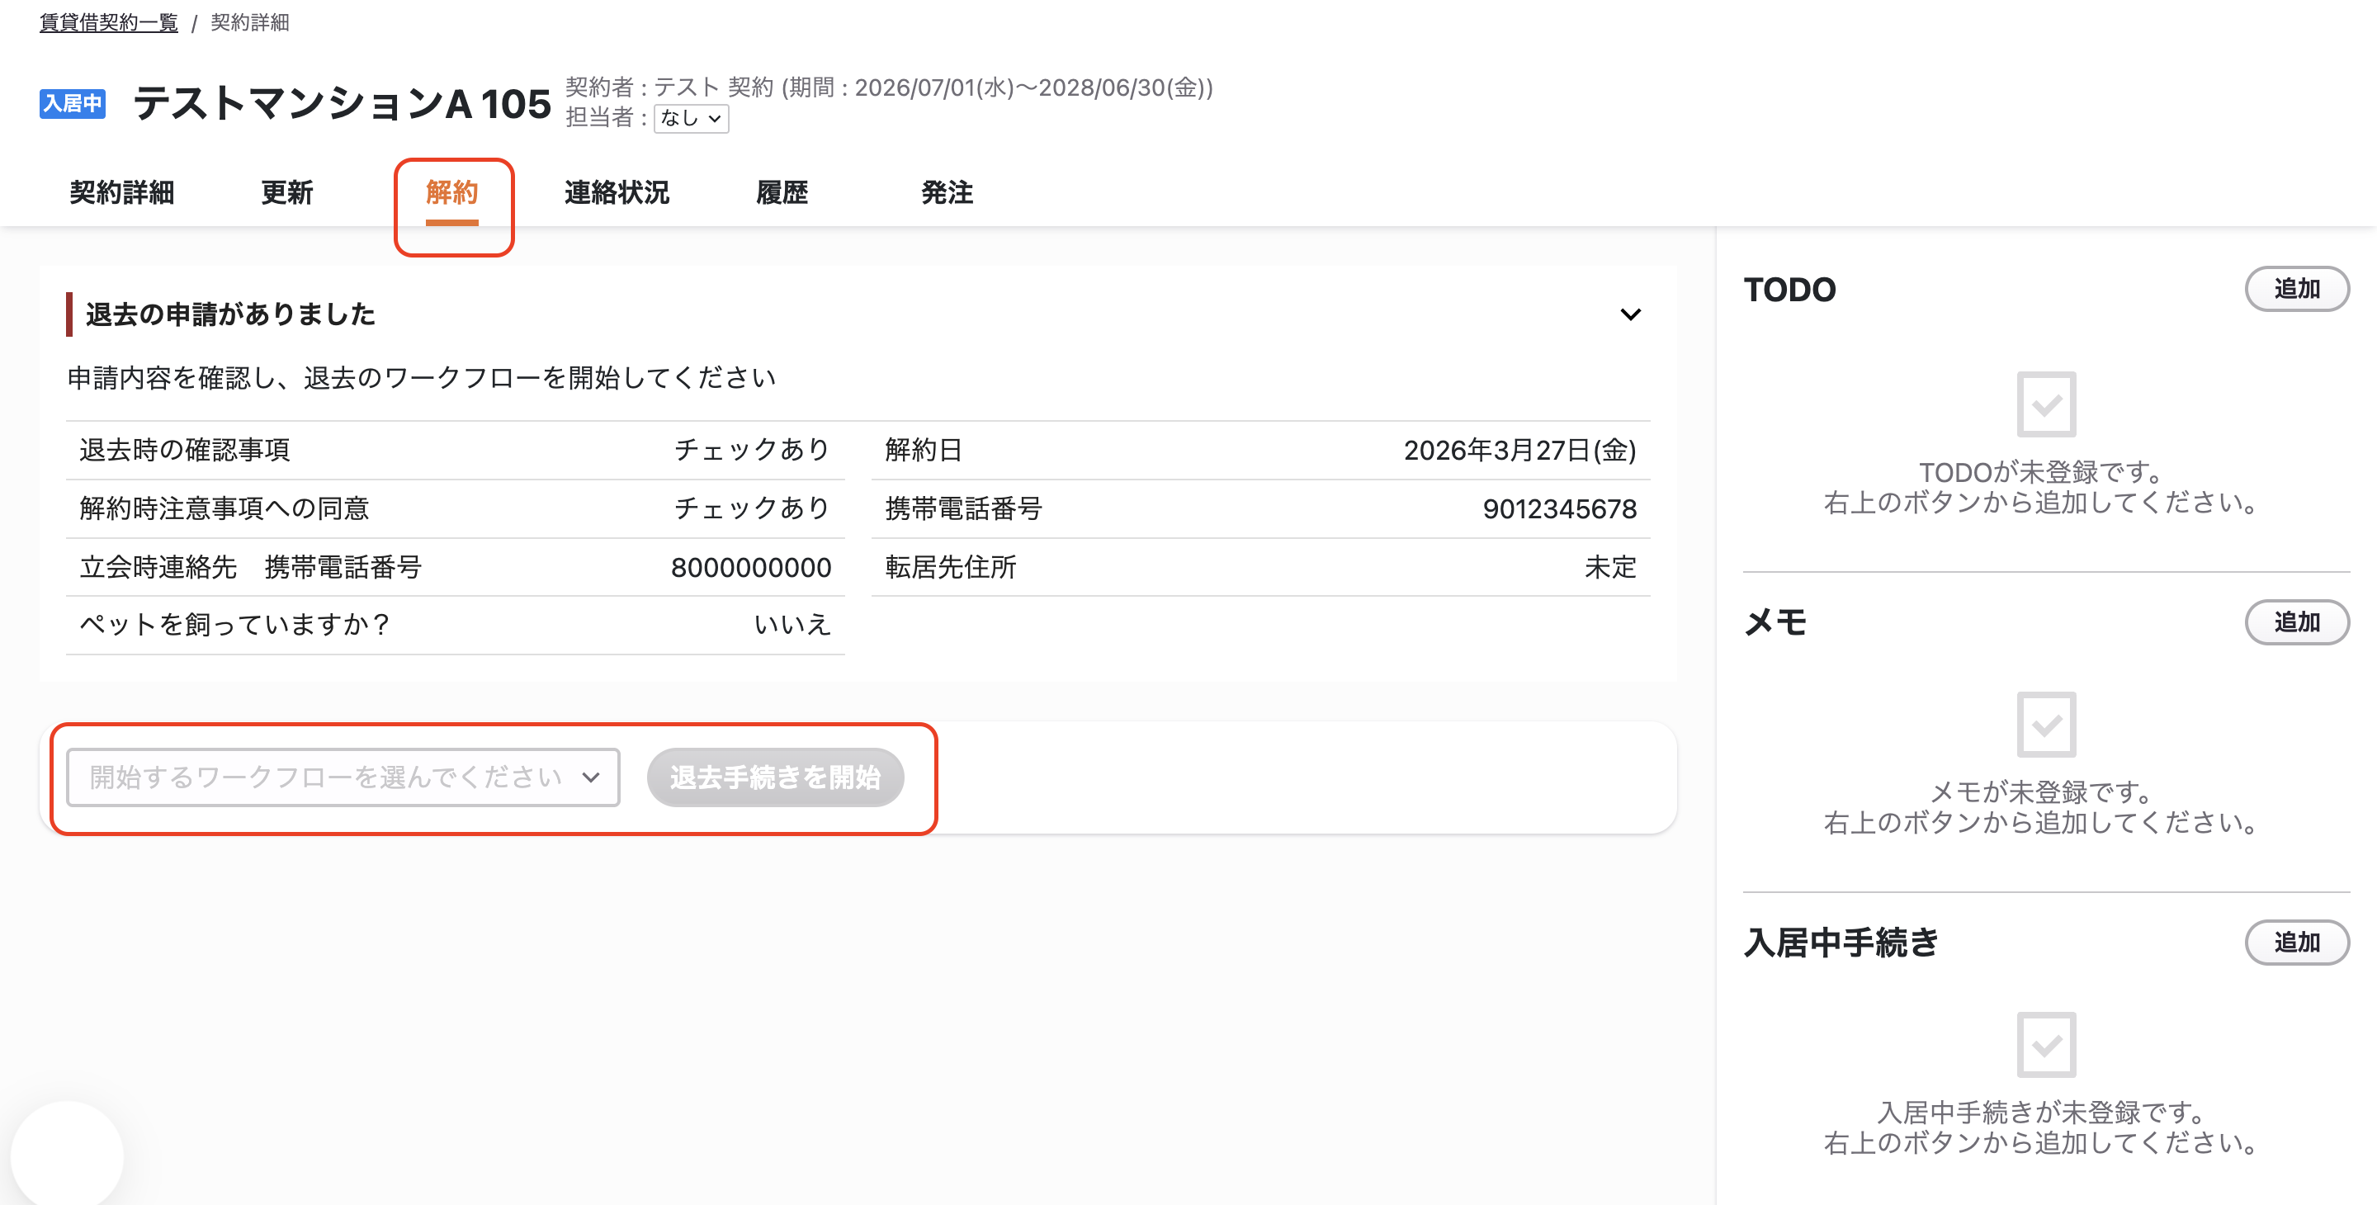Select the 解約 tab
Screen dimensions: 2377x1205
coord(452,192)
